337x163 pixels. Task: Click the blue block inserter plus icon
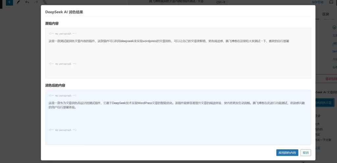click(10, 2)
